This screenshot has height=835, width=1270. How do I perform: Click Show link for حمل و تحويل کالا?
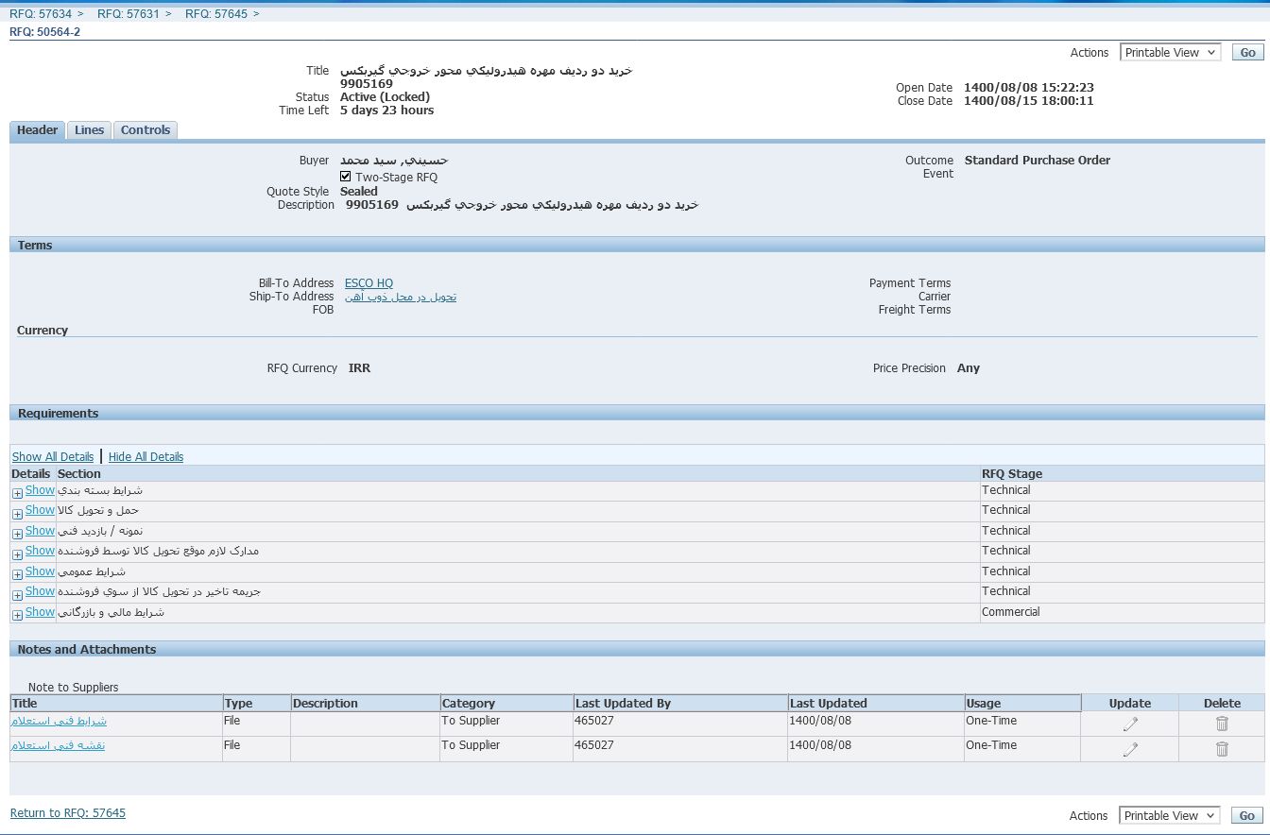(x=40, y=510)
